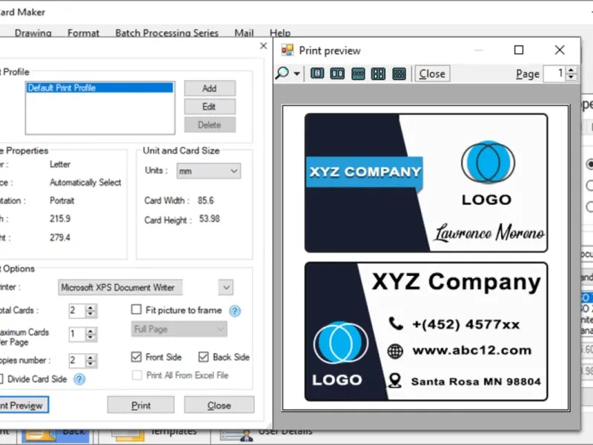Viewport: 593px width, 445px height.
Task: Select the four-page layout icon
Action: [378, 73]
